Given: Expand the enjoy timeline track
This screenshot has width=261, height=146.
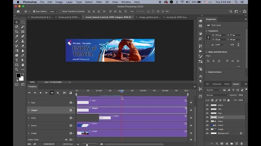Looking at the screenshot, I should click(29, 118).
